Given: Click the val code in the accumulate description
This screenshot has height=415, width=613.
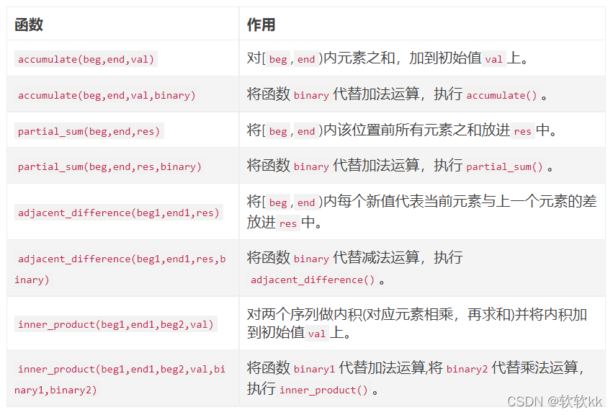Looking at the screenshot, I should pos(493,59).
